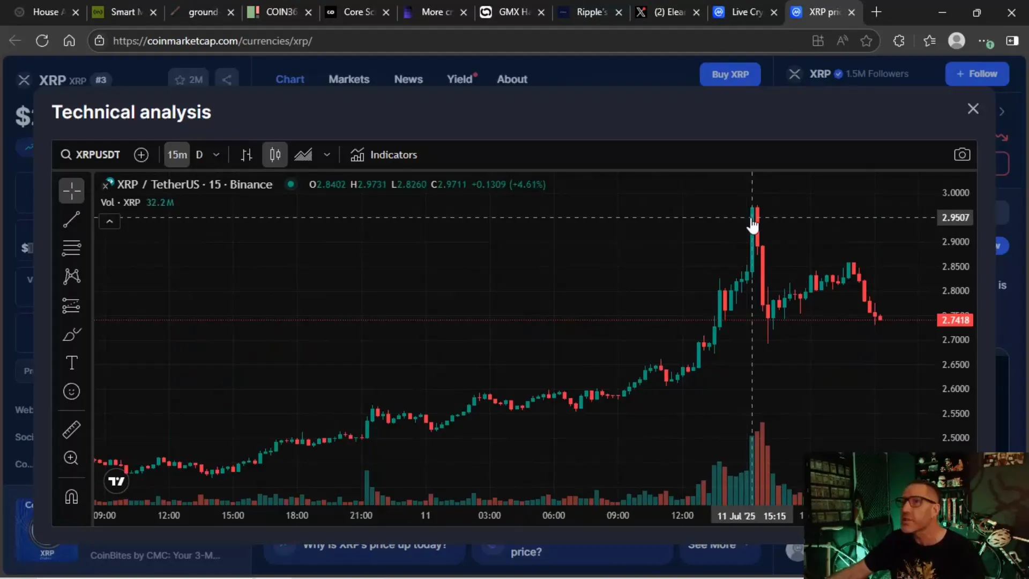Collapse the indicator legend chevron
The image size is (1029, 579).
click(x=109, y=221)
